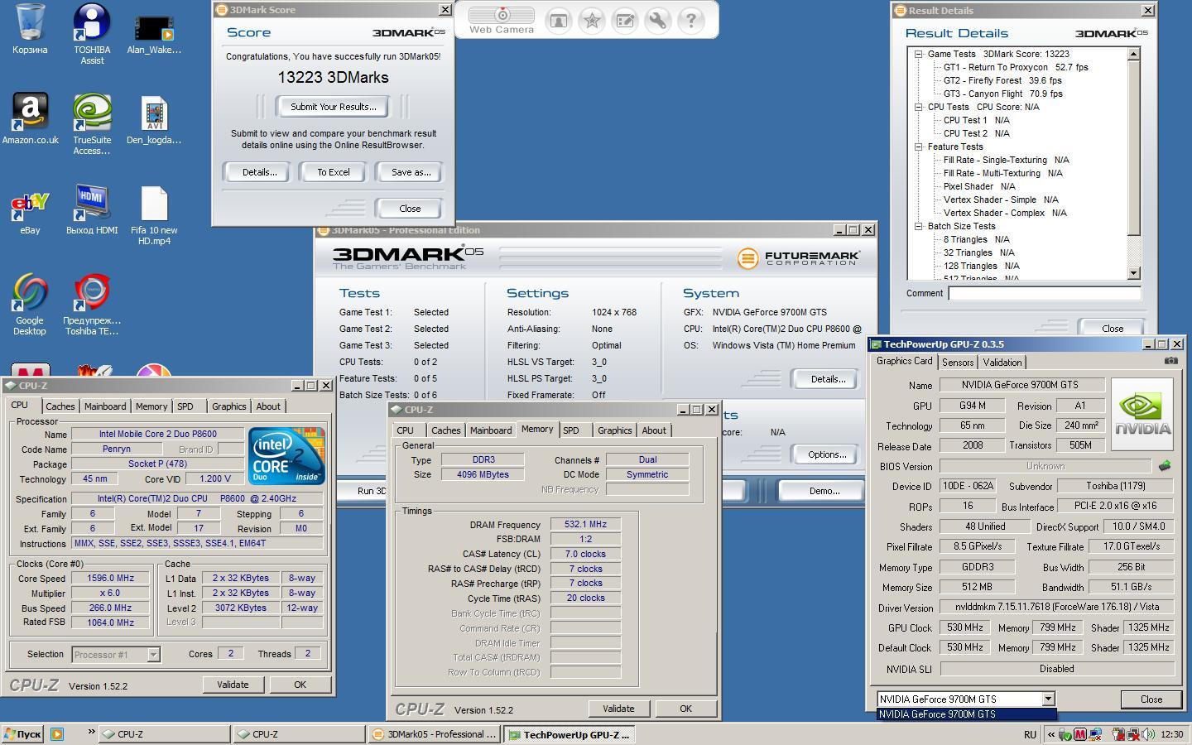Image resolution: width=1192 pixels, height=745 pixels.
Task: Open the Den_kogda AVI file icon
Action: [x=154, y=119]
